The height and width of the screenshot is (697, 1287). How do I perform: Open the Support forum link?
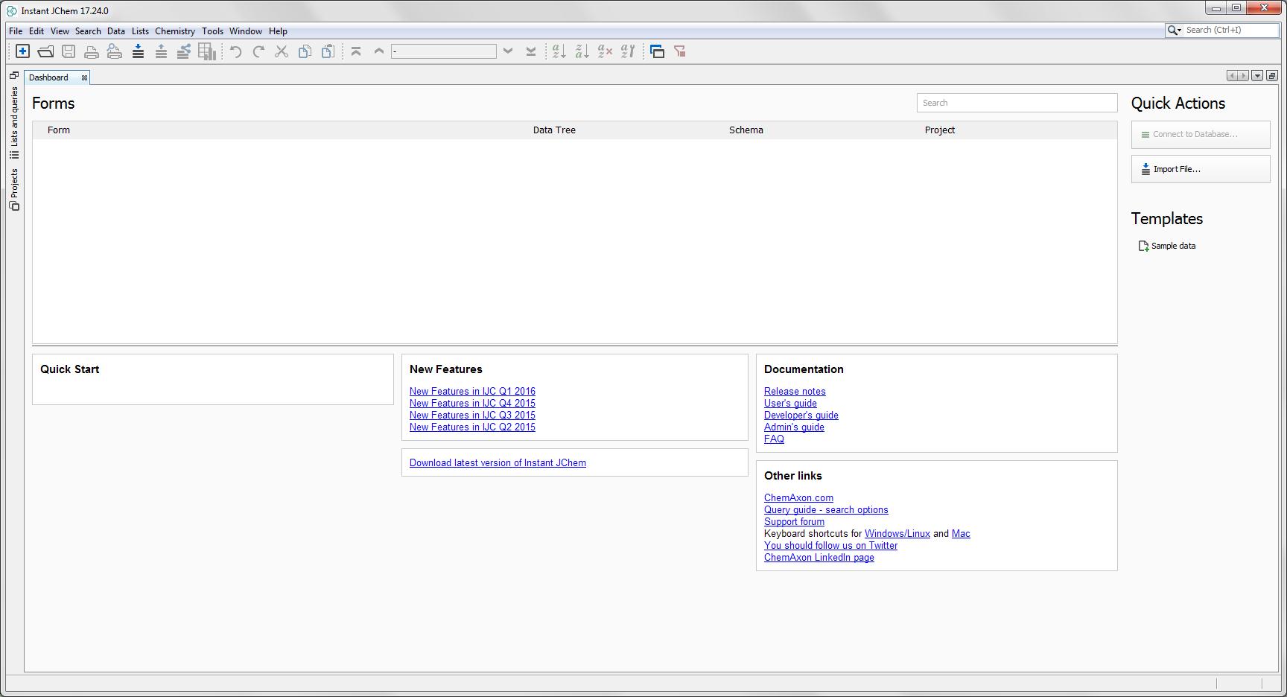pyautogui.click(x=794, y=521)
